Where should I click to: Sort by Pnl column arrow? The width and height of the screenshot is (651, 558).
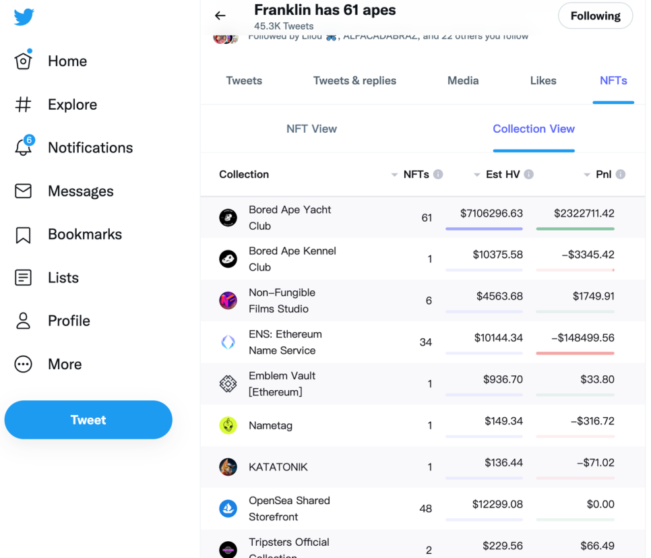click(587, 175)
